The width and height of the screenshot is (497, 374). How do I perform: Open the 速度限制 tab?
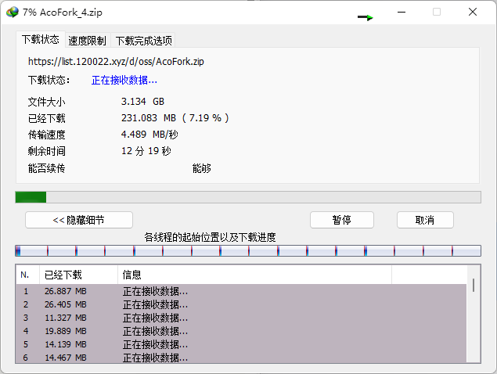[x=88, y=41]
